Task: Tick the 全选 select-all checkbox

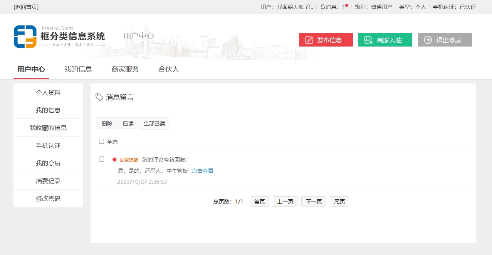Action: tap(102, 142)
